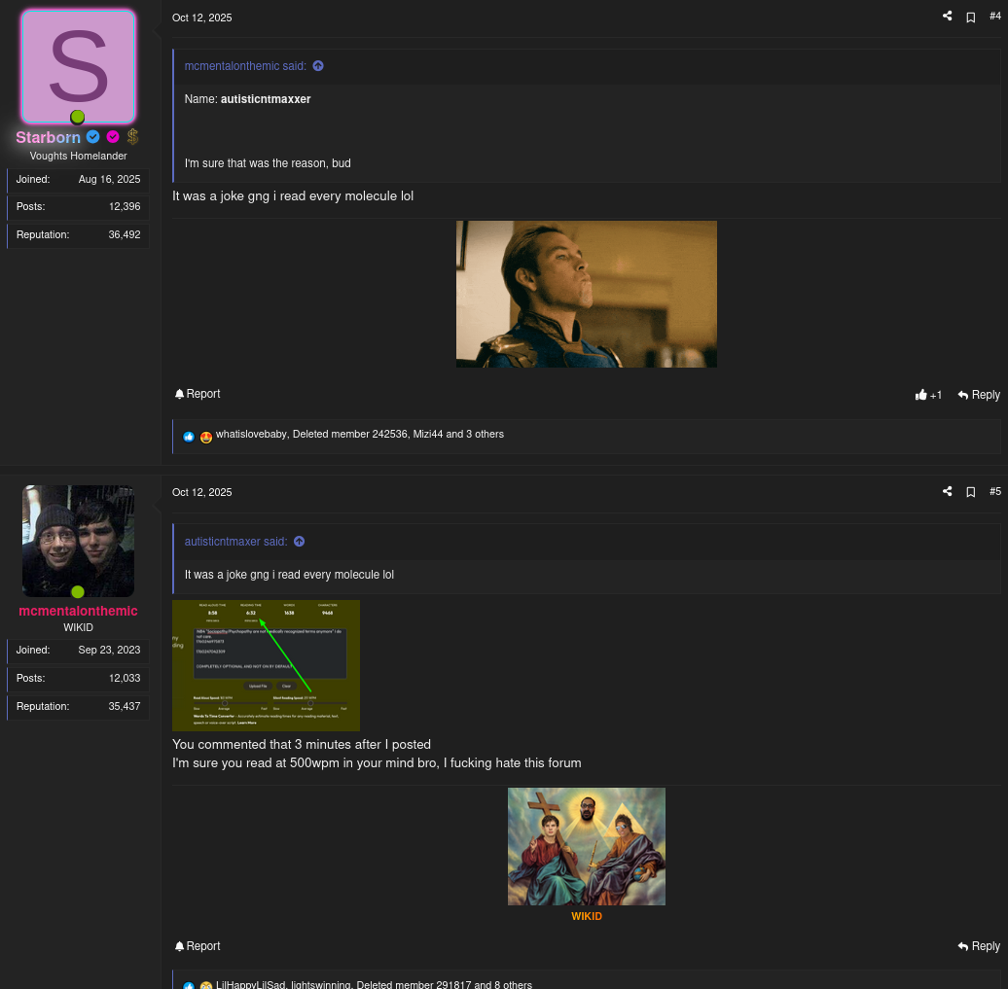Viewport: 1008px width, 989px height.
Task: Open mcmentalonthemic's avatar photo
Action: point(79,541)
